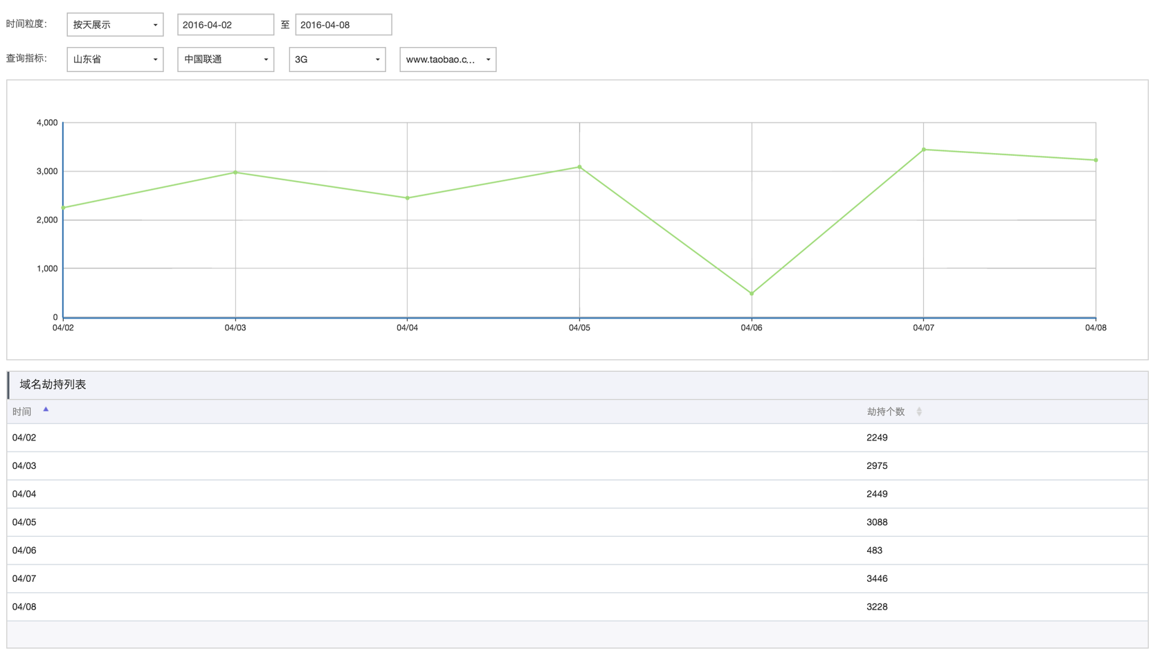Select the 04/02 data point on chart
The image size is (1153, 658).
point(64,208)
